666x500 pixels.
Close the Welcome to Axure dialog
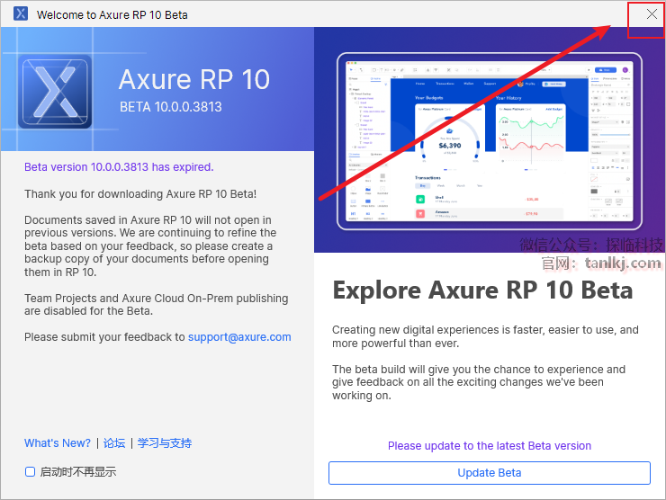[652, 14]
